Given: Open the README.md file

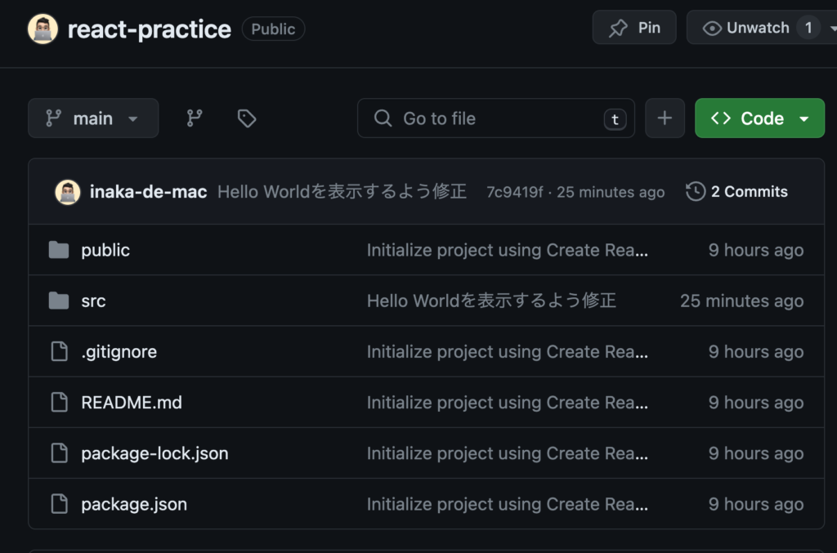Looking at the screenshot, I should coord(132,402).
